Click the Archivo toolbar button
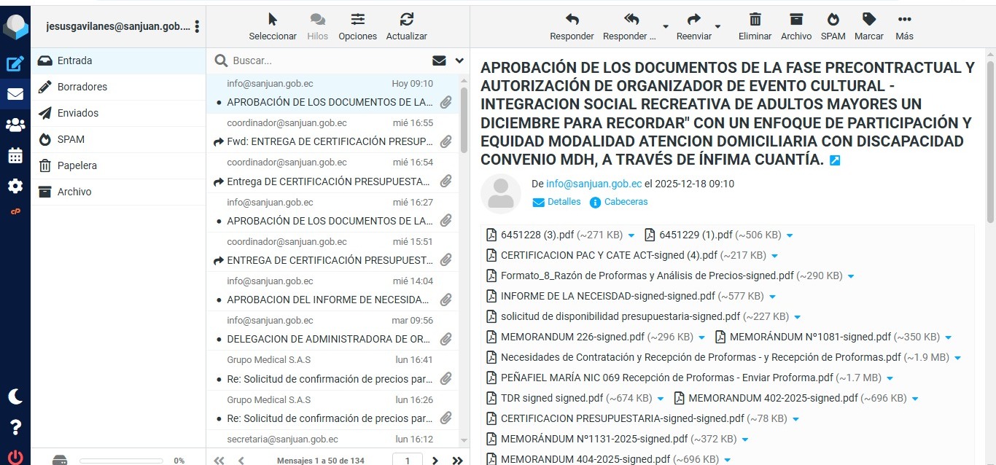Viewport: 996px width, 465px height. [x=795, y=26]
